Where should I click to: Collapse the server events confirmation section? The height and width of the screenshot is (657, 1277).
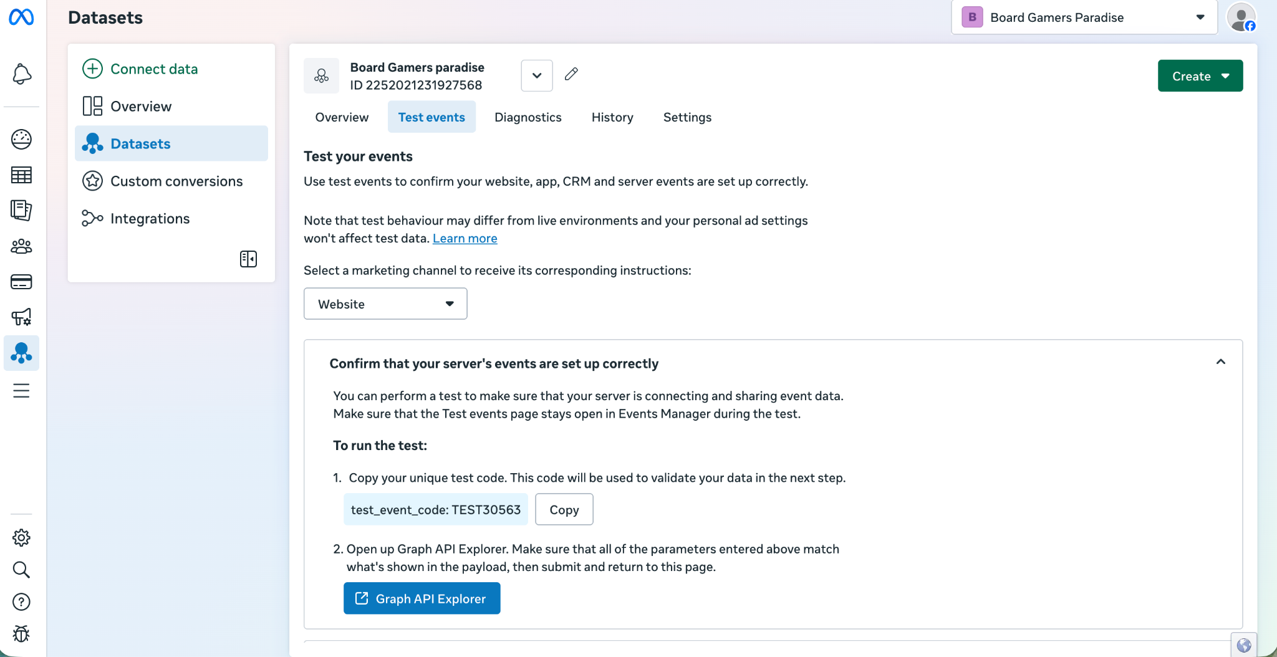point(1221,362)
